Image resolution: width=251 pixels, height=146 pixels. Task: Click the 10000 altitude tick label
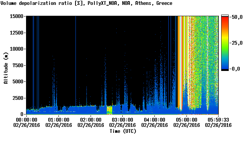point(17,49)
